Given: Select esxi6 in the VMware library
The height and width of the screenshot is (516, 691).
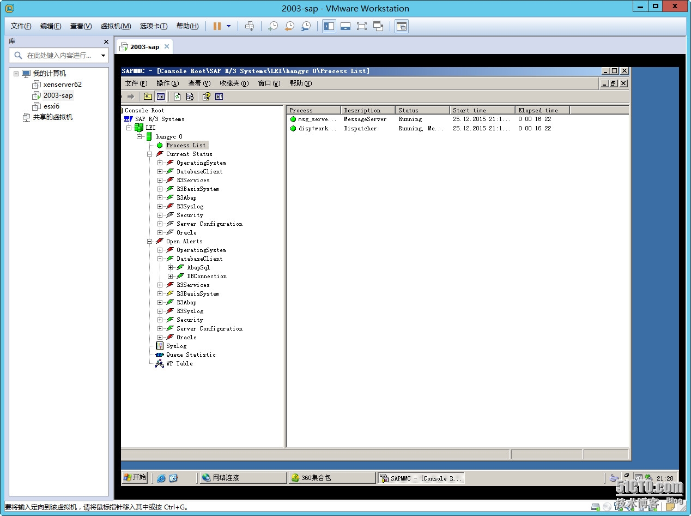Looking at the screenshot, I should click(51, 106).
